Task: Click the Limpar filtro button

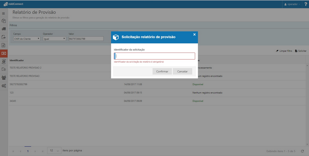Action: [284, 51]
